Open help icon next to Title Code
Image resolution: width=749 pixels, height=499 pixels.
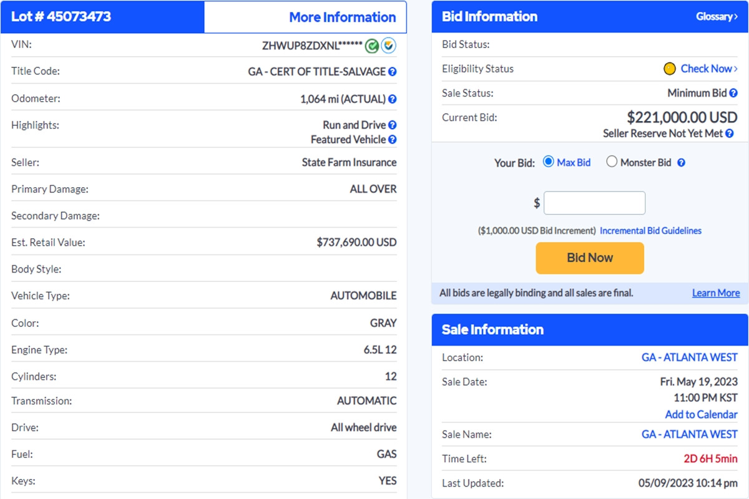[393, 72]
